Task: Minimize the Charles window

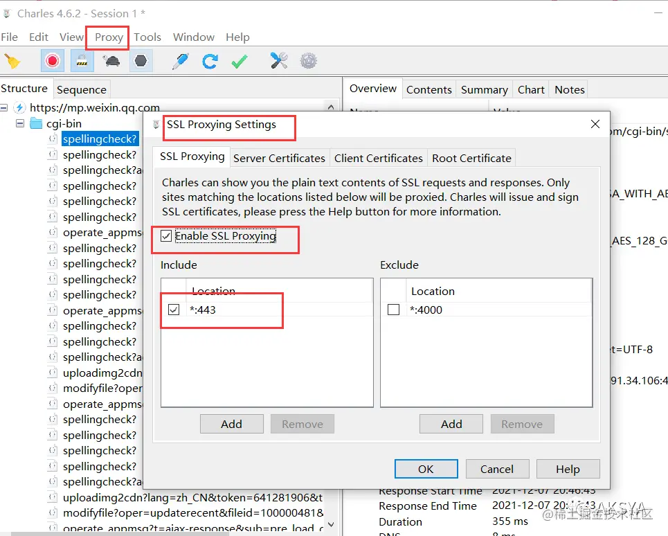Action: click(x=658, y=13)
